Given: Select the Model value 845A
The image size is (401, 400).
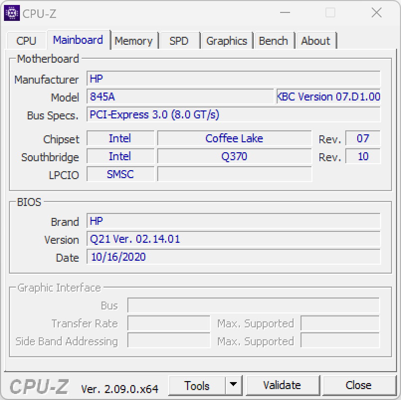Looking at the screenshot, I should (180, 97).
